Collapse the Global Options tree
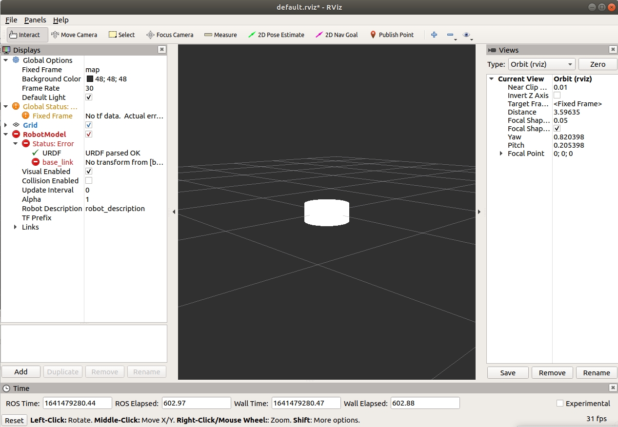 tap(5, 60)
